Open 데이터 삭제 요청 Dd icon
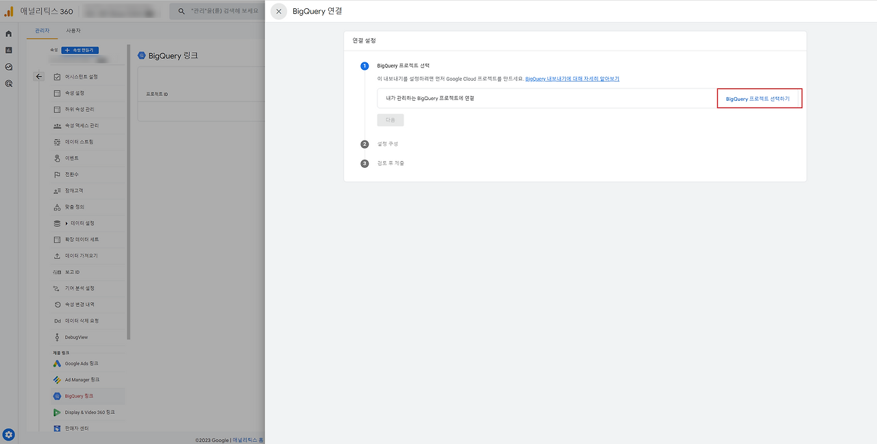This screenshot has height=444, width=877. tap(58, 321)
